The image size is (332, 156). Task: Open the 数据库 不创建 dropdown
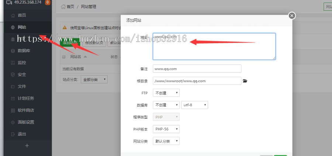(166, 105)
